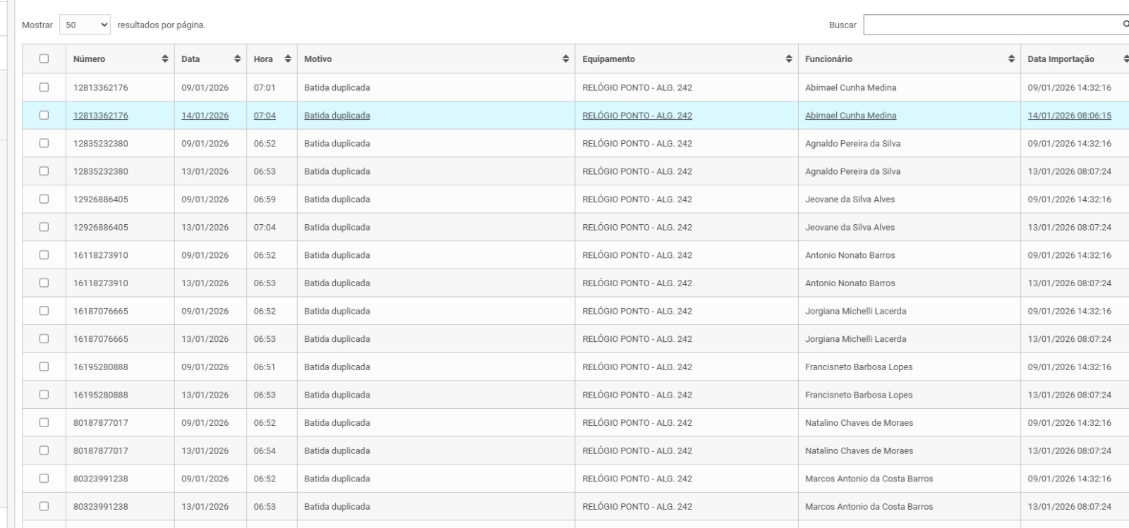Click sort arrows in Motivo column header
1129x528 pixels.
566,59
